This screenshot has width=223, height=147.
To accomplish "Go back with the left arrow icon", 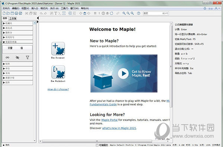I will [x=81, y=13].
